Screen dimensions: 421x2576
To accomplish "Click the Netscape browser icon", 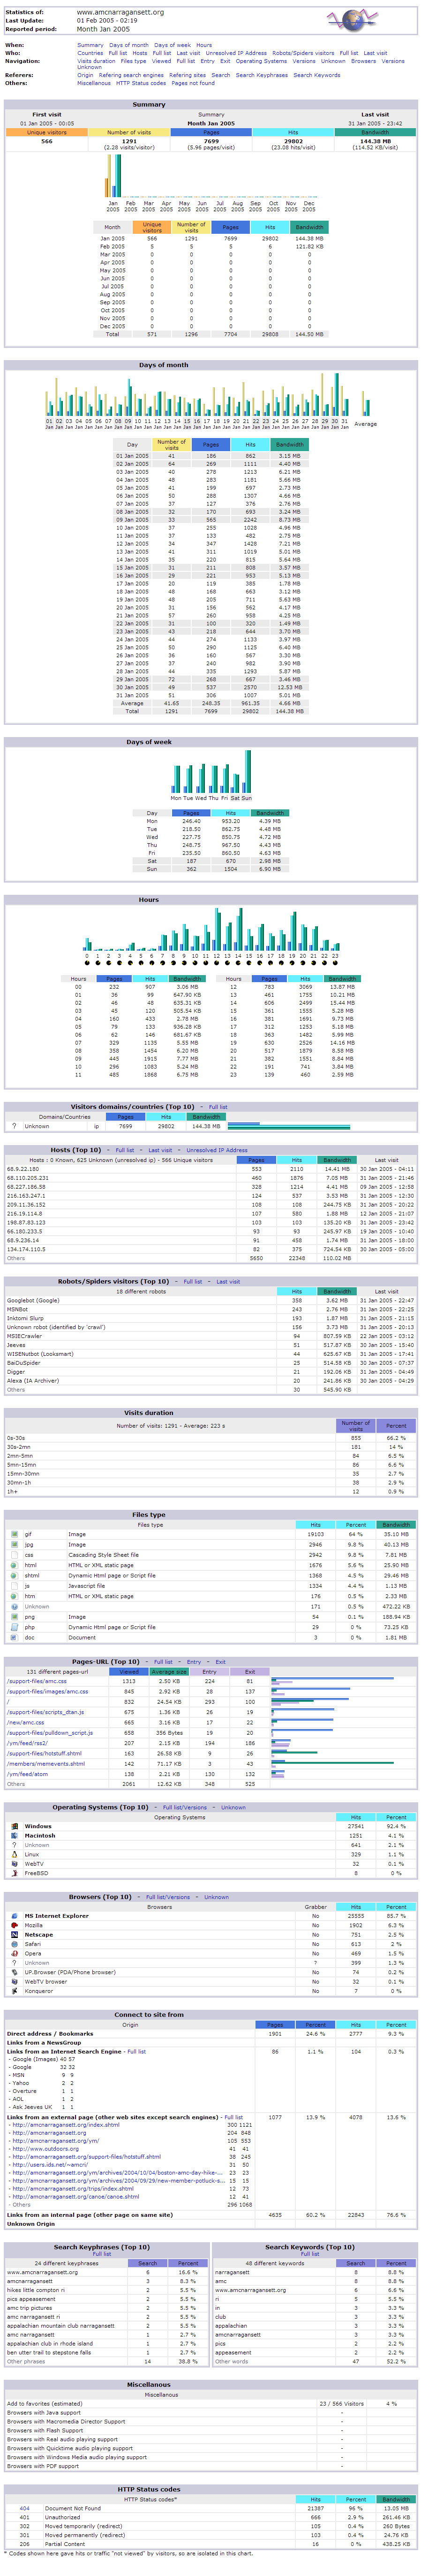I will pyautogui.click(x=14, y=1934).
